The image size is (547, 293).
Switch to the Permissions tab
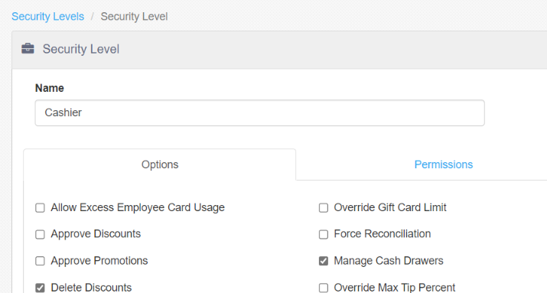pos(444,164)
